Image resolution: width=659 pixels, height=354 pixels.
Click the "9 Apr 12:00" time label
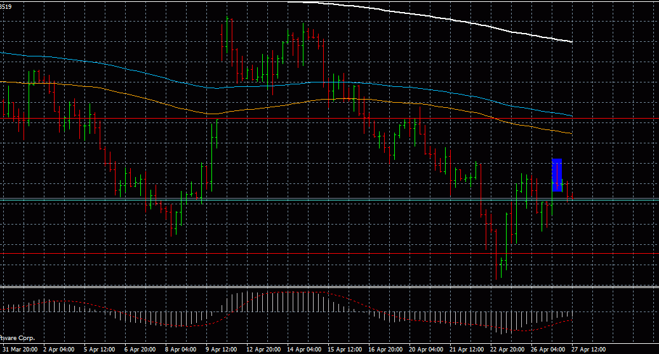(x=221, y=350)
